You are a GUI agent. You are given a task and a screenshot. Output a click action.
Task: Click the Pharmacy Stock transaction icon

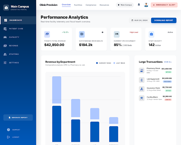pos(142,70)
